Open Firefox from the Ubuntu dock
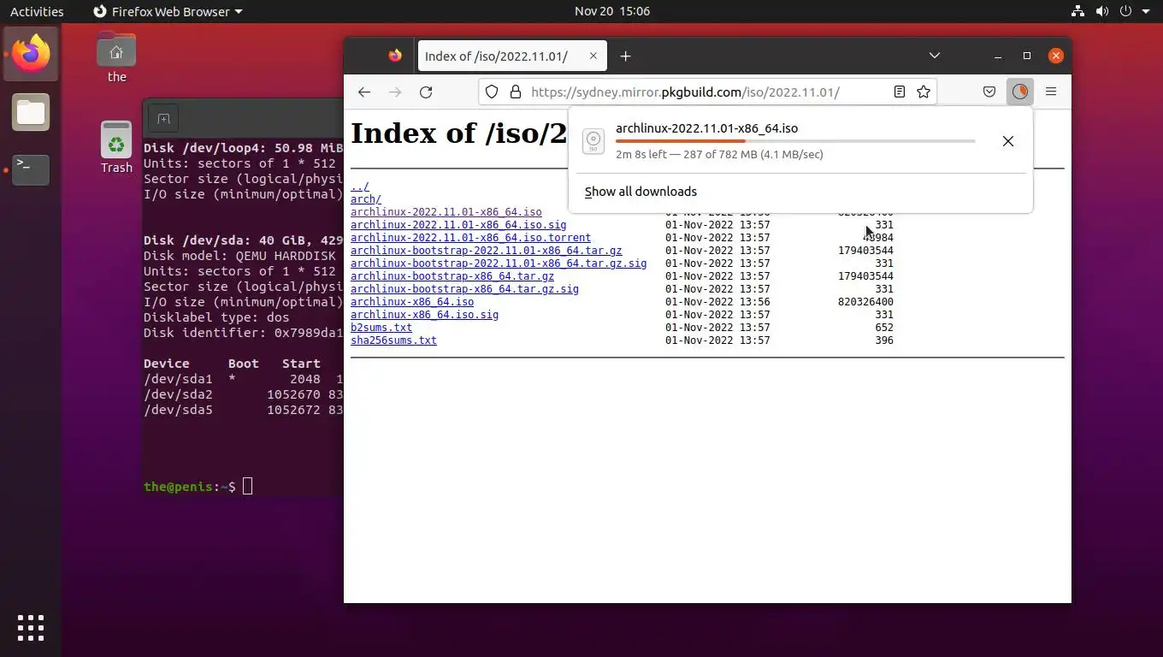This screenshot has height=657, width=1163. pos(31,53)
